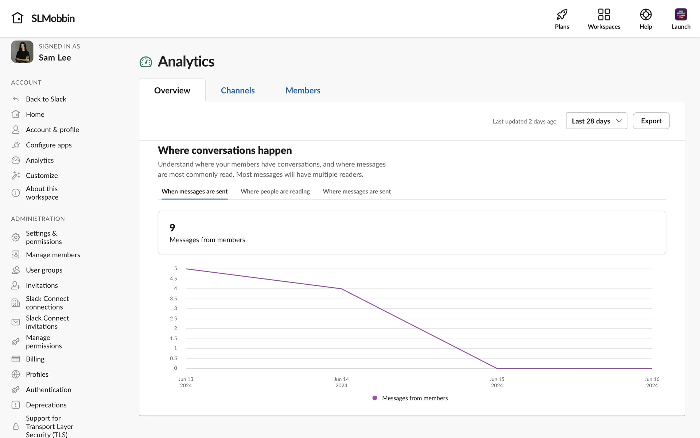Screen dimensions: 700x438
Task: Toggle Messages from members legend dot
Action: (374, 398)
